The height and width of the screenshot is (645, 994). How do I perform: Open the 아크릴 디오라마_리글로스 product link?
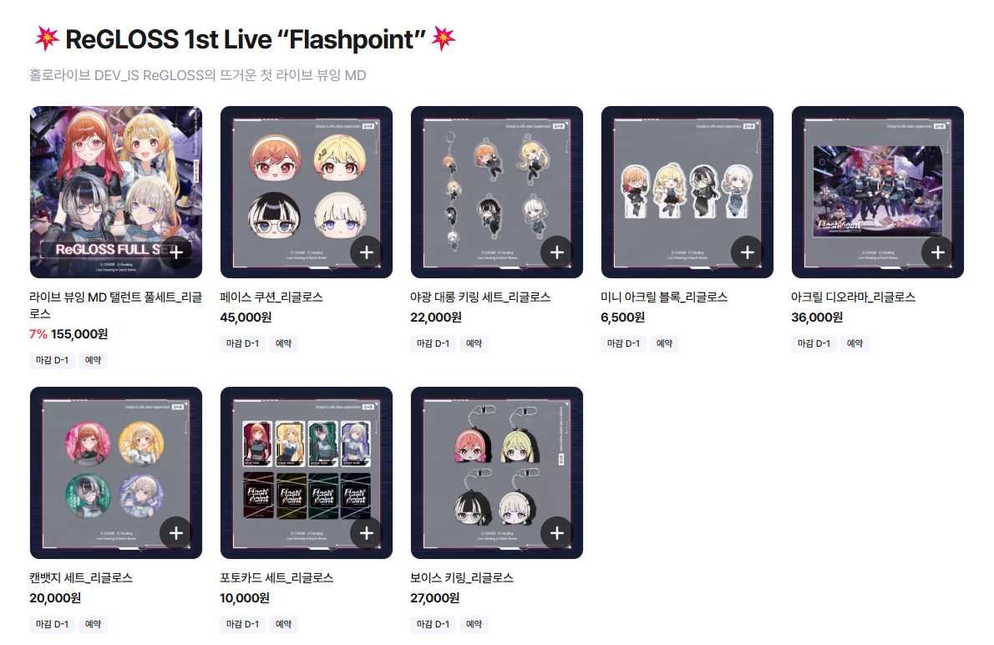[854, 297]
